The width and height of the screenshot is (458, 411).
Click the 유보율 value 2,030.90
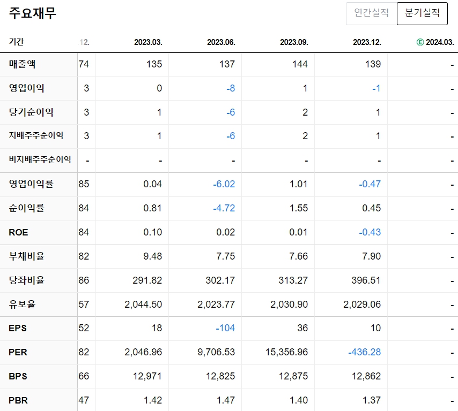pos(289,305)
